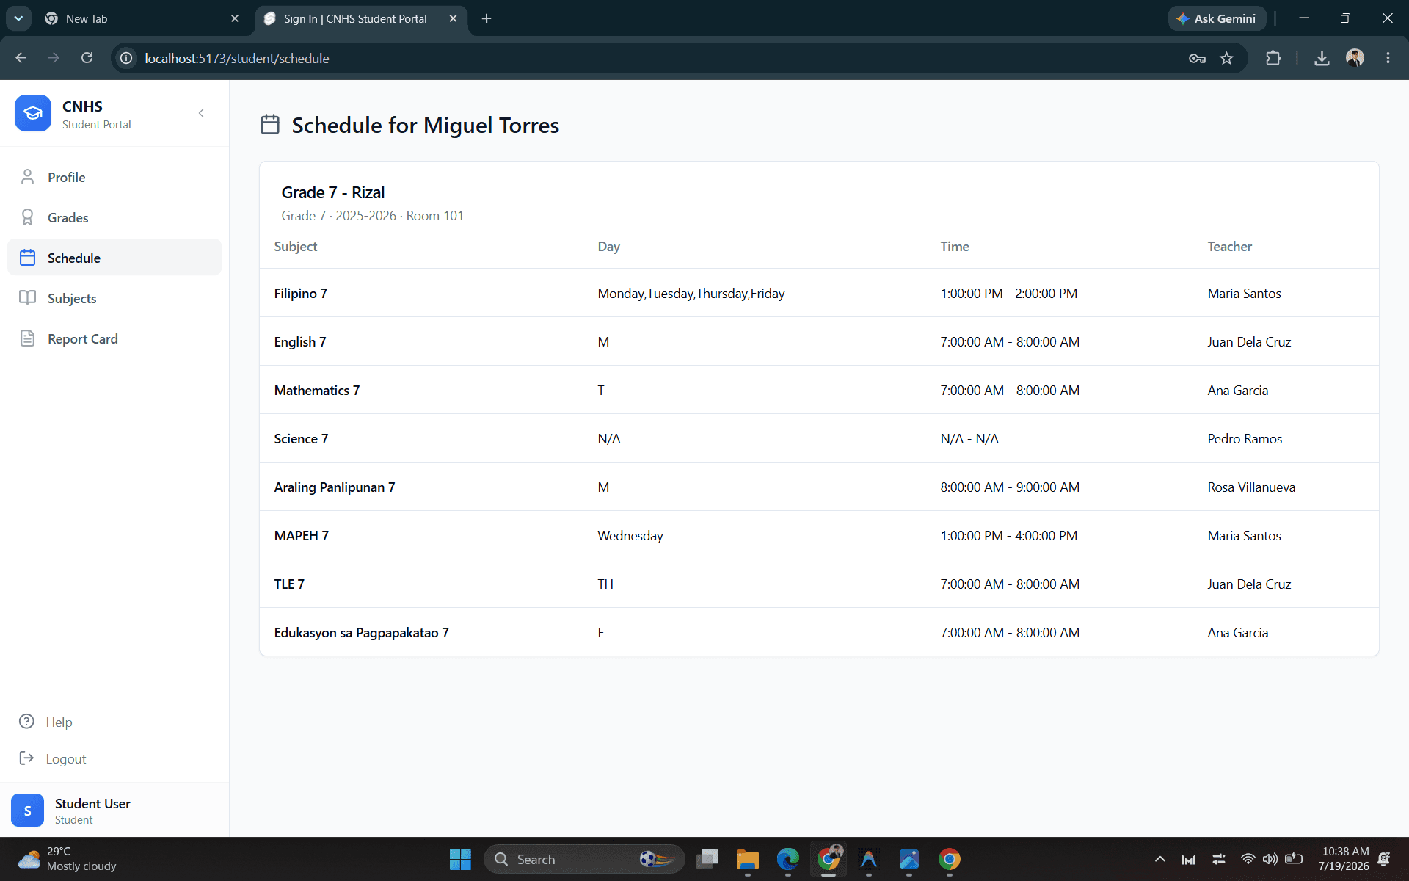Open the tab search dropdown arrow
This screenshot has height=881, width=1409.
(18, 18)
